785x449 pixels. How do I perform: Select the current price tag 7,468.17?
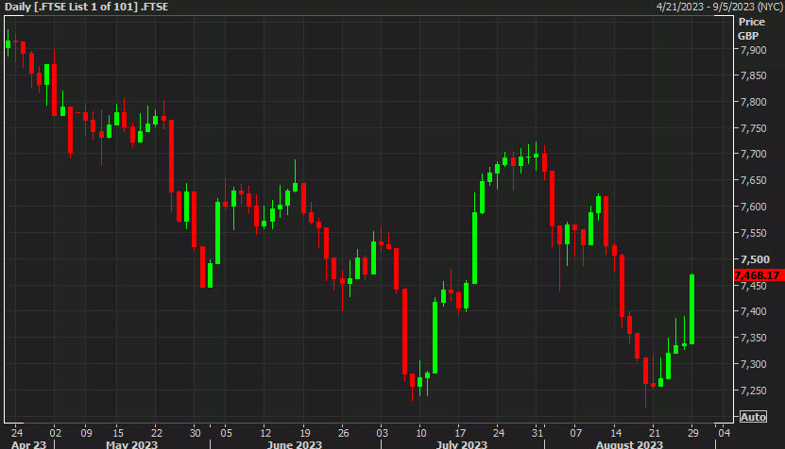coord(759,275)
